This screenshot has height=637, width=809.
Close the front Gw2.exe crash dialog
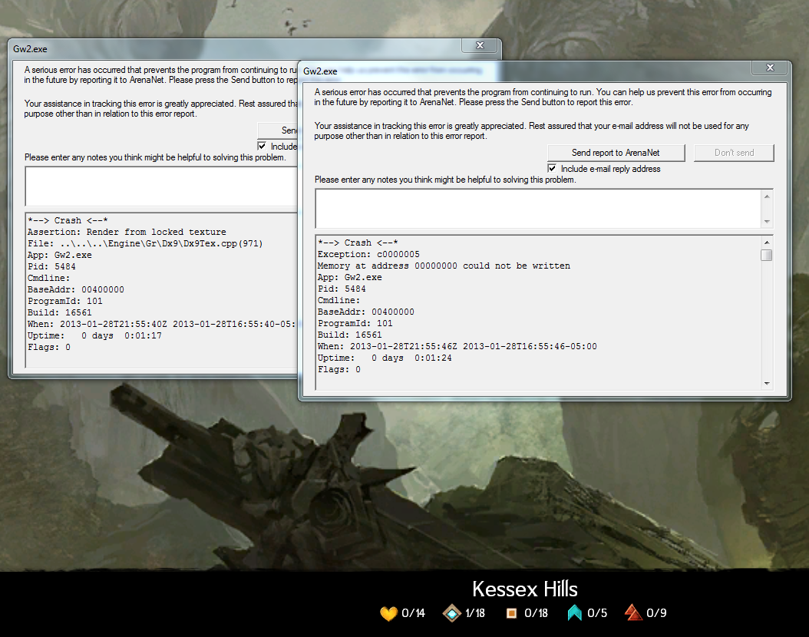click(x=771, y=68)
